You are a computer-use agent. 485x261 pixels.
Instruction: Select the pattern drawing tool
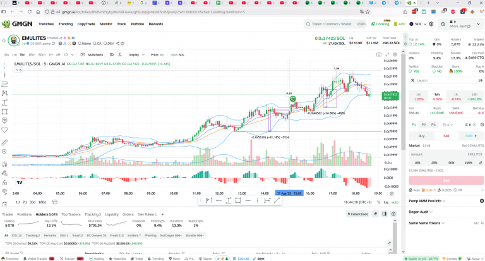pos(4,93)
